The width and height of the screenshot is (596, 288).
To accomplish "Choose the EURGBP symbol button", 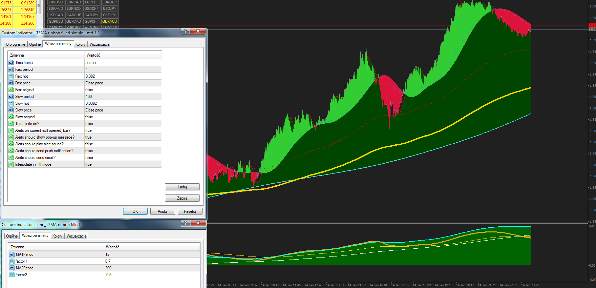I will 110,2.
